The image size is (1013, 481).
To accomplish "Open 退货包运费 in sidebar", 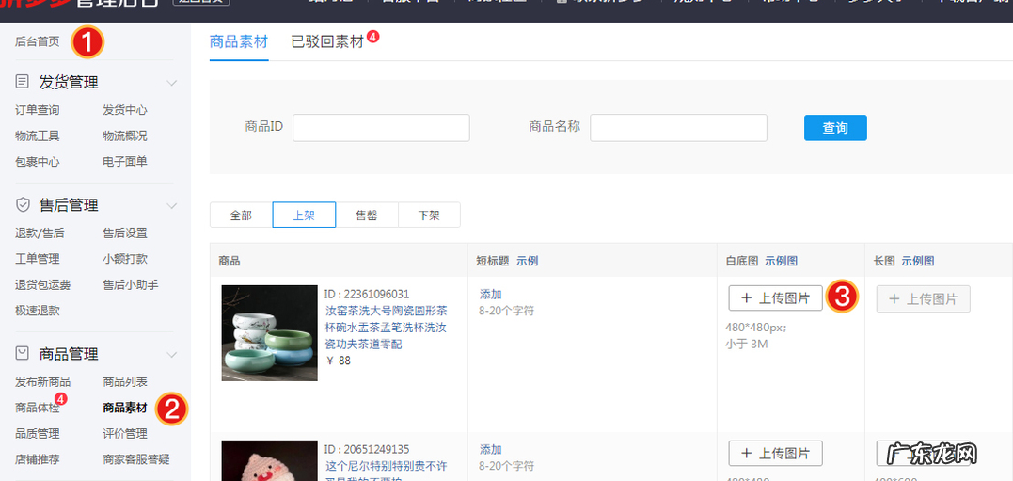I will 43,284.
